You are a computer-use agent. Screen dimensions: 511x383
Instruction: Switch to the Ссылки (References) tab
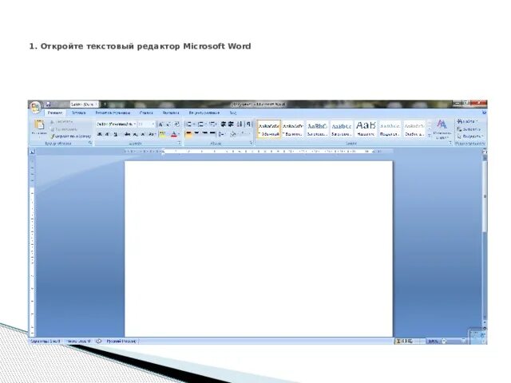click(146, 113)
